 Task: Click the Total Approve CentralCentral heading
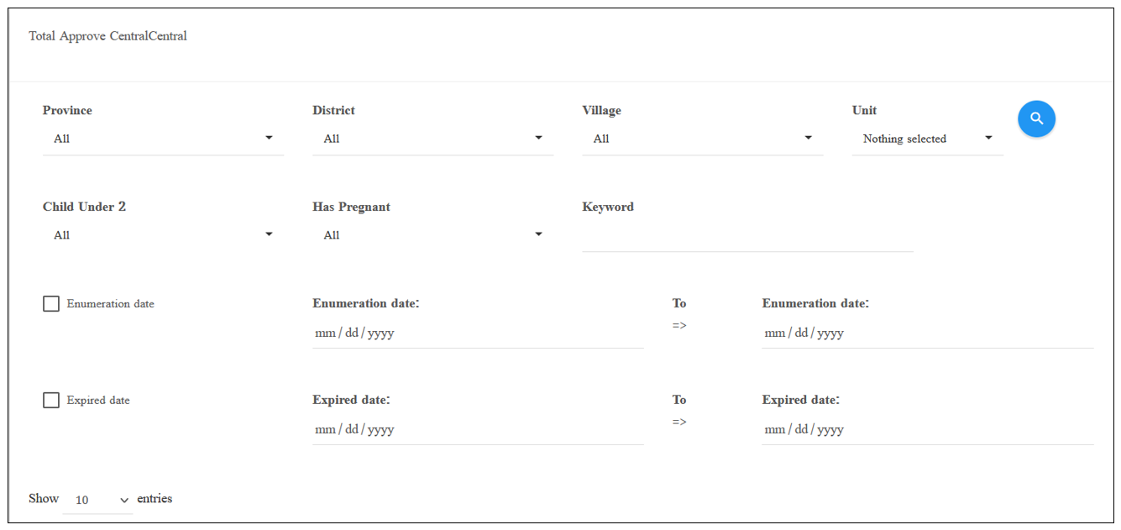[107, 36]
